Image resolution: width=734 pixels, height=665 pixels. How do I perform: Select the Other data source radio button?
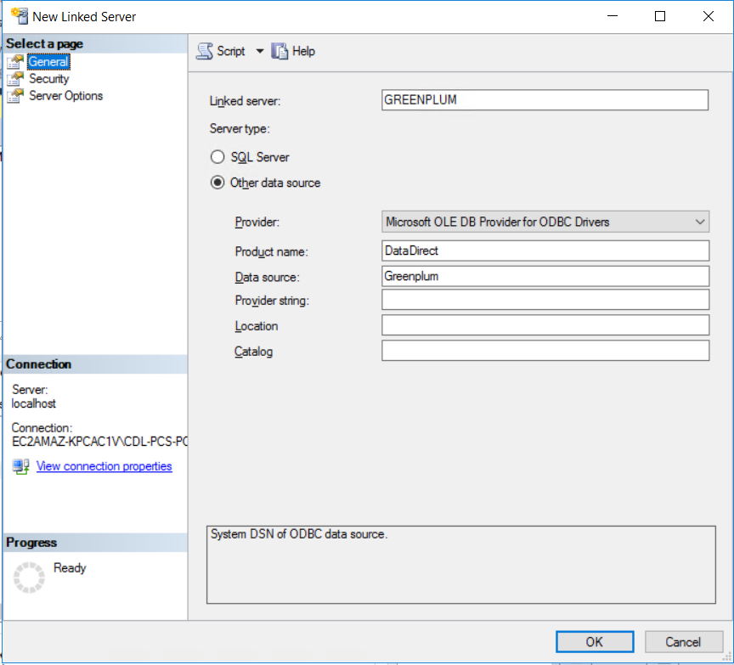(x=217, y=182)
